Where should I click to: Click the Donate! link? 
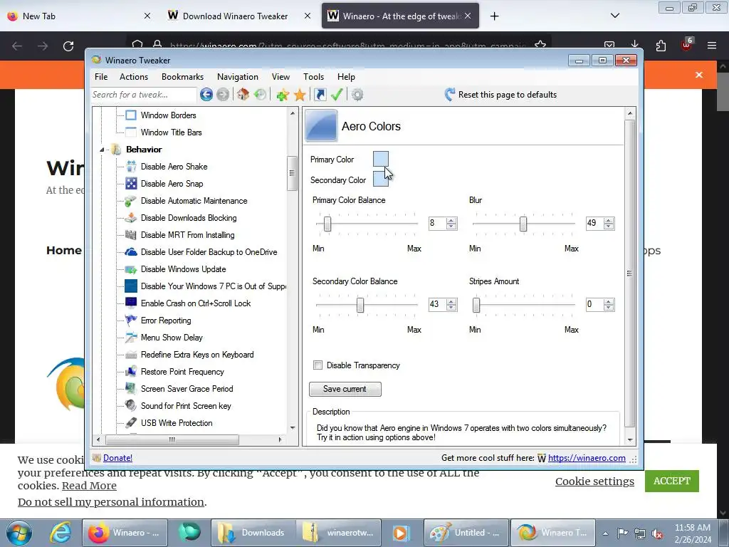(117, 458)
